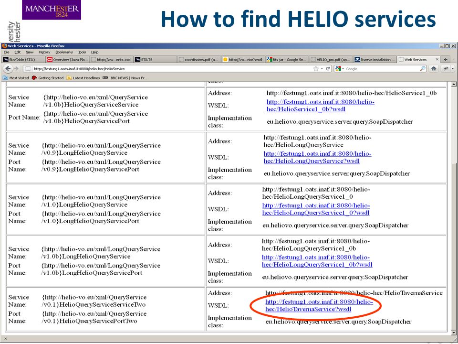Screen dimensions: 458x344
Task: Open the Help menu
Action: (x=94, y=52)
